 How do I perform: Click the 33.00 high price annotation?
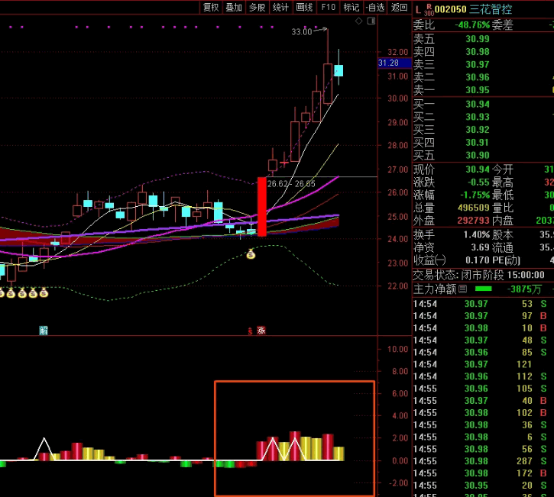(x=301, y=32)
